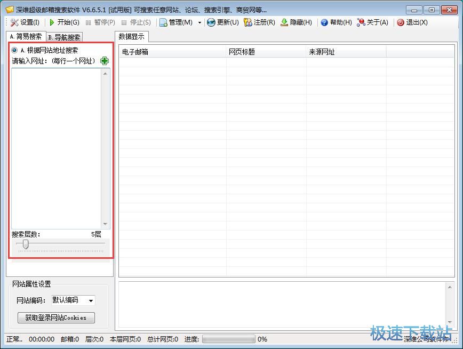This screenshot has height=349, width=463.
Task: Open the 设置(I) settings tool icon
Action: 14,22
